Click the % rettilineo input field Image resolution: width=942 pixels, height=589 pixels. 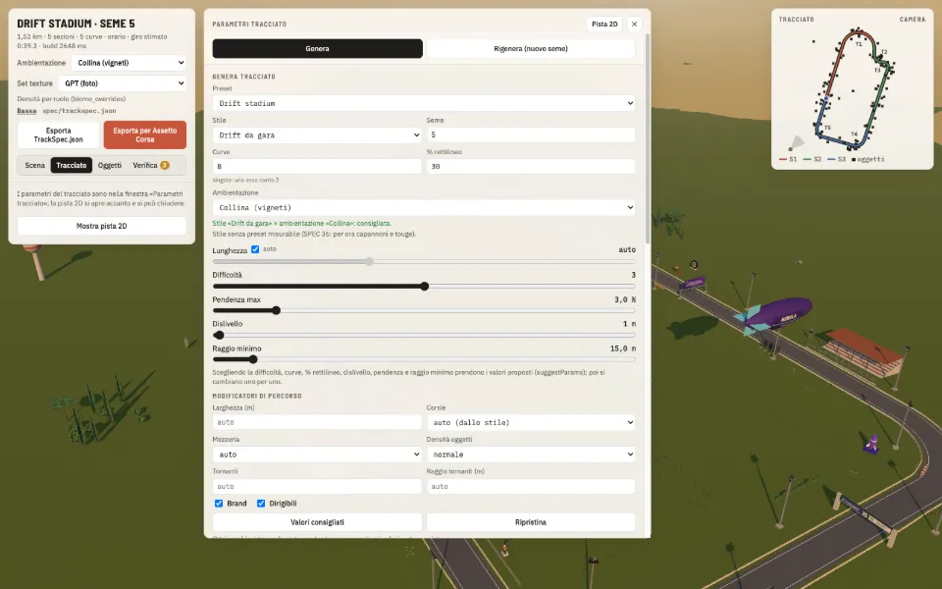(x=531, y=167)
